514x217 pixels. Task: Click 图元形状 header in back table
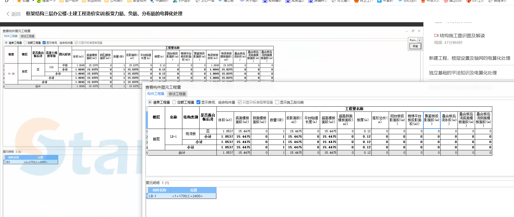tap(65, 54)
